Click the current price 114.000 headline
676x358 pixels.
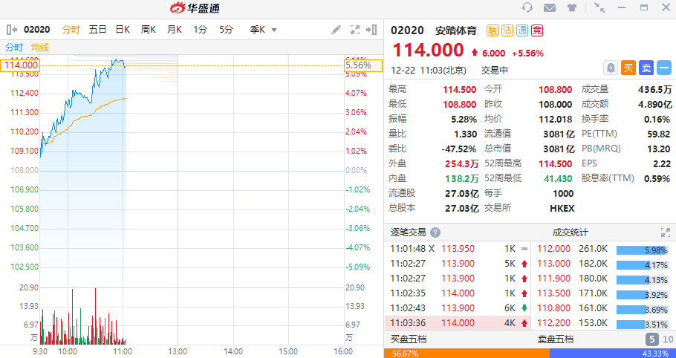[x=428, y=51]
